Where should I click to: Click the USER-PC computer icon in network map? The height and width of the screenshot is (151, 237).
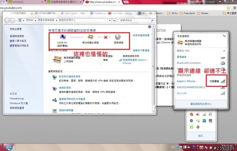(63, 37)
